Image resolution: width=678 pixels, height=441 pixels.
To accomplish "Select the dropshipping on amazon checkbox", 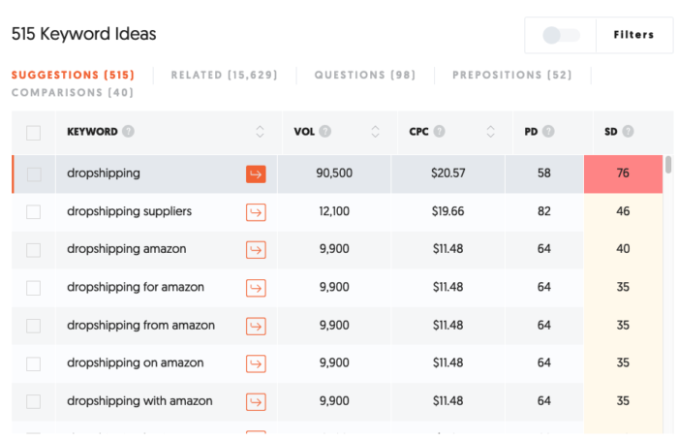I will [x=33, y=364].
